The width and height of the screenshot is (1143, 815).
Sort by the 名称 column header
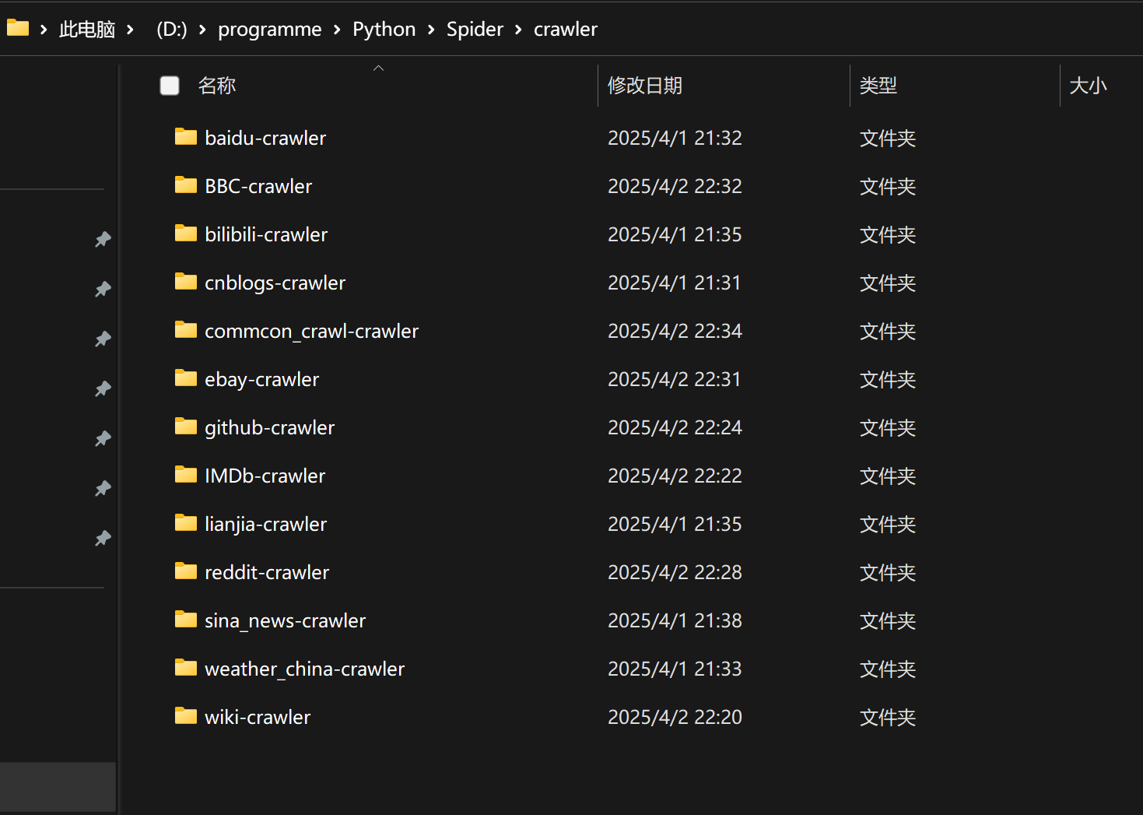[217, 86]
